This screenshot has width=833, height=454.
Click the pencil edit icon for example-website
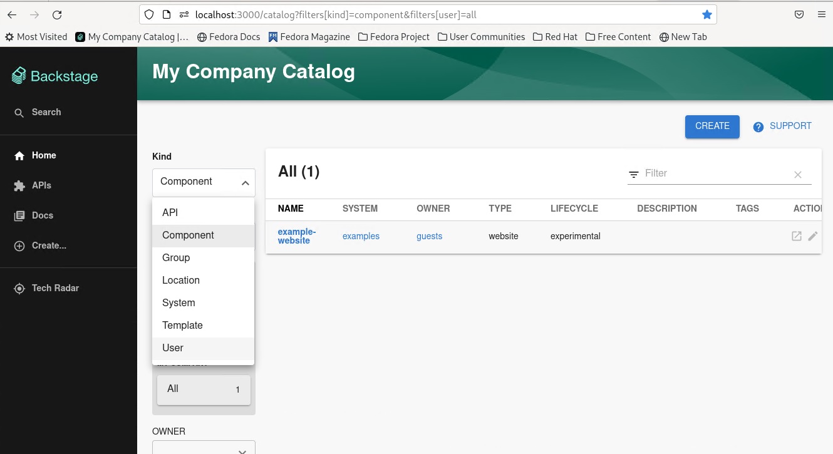(813, 236)
